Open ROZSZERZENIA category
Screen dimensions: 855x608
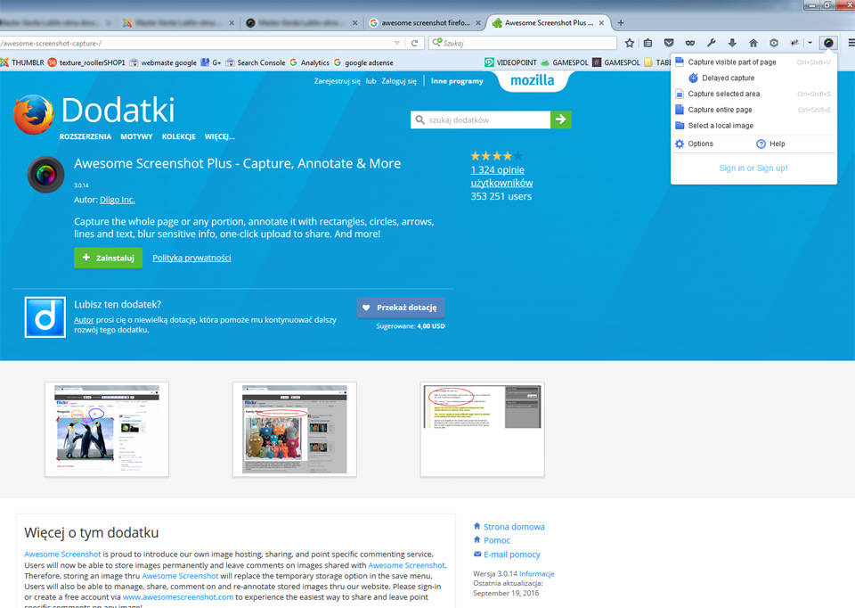coord(85,136)
